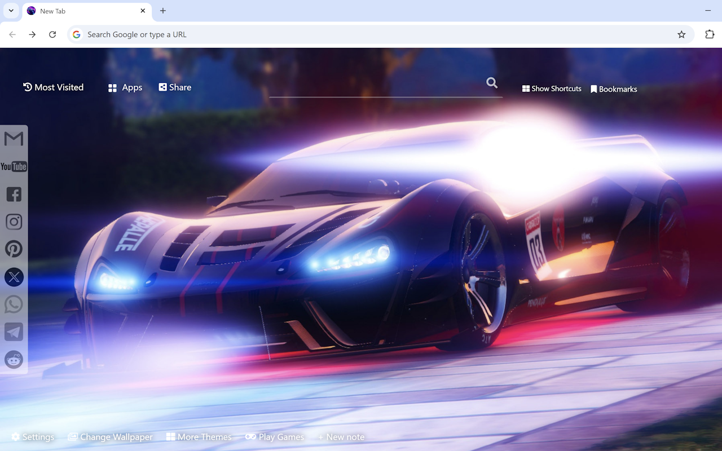
Task: Open Telegram from the sidebar
Action: tap(14, 331)
